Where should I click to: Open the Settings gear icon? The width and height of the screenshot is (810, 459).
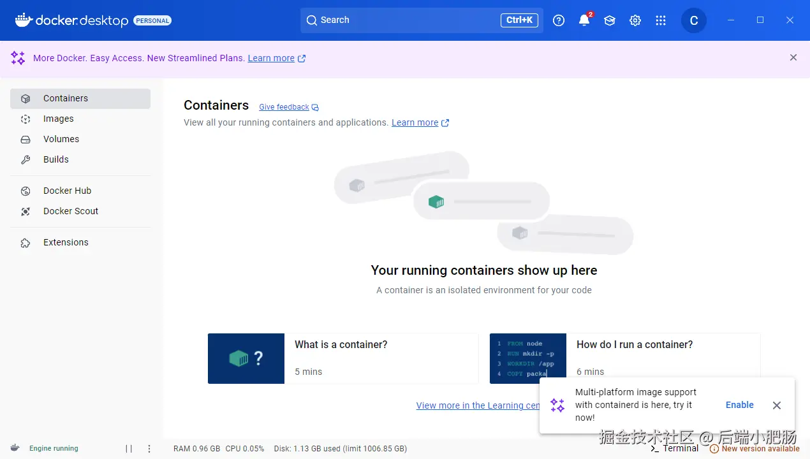[x=635, y=20]
